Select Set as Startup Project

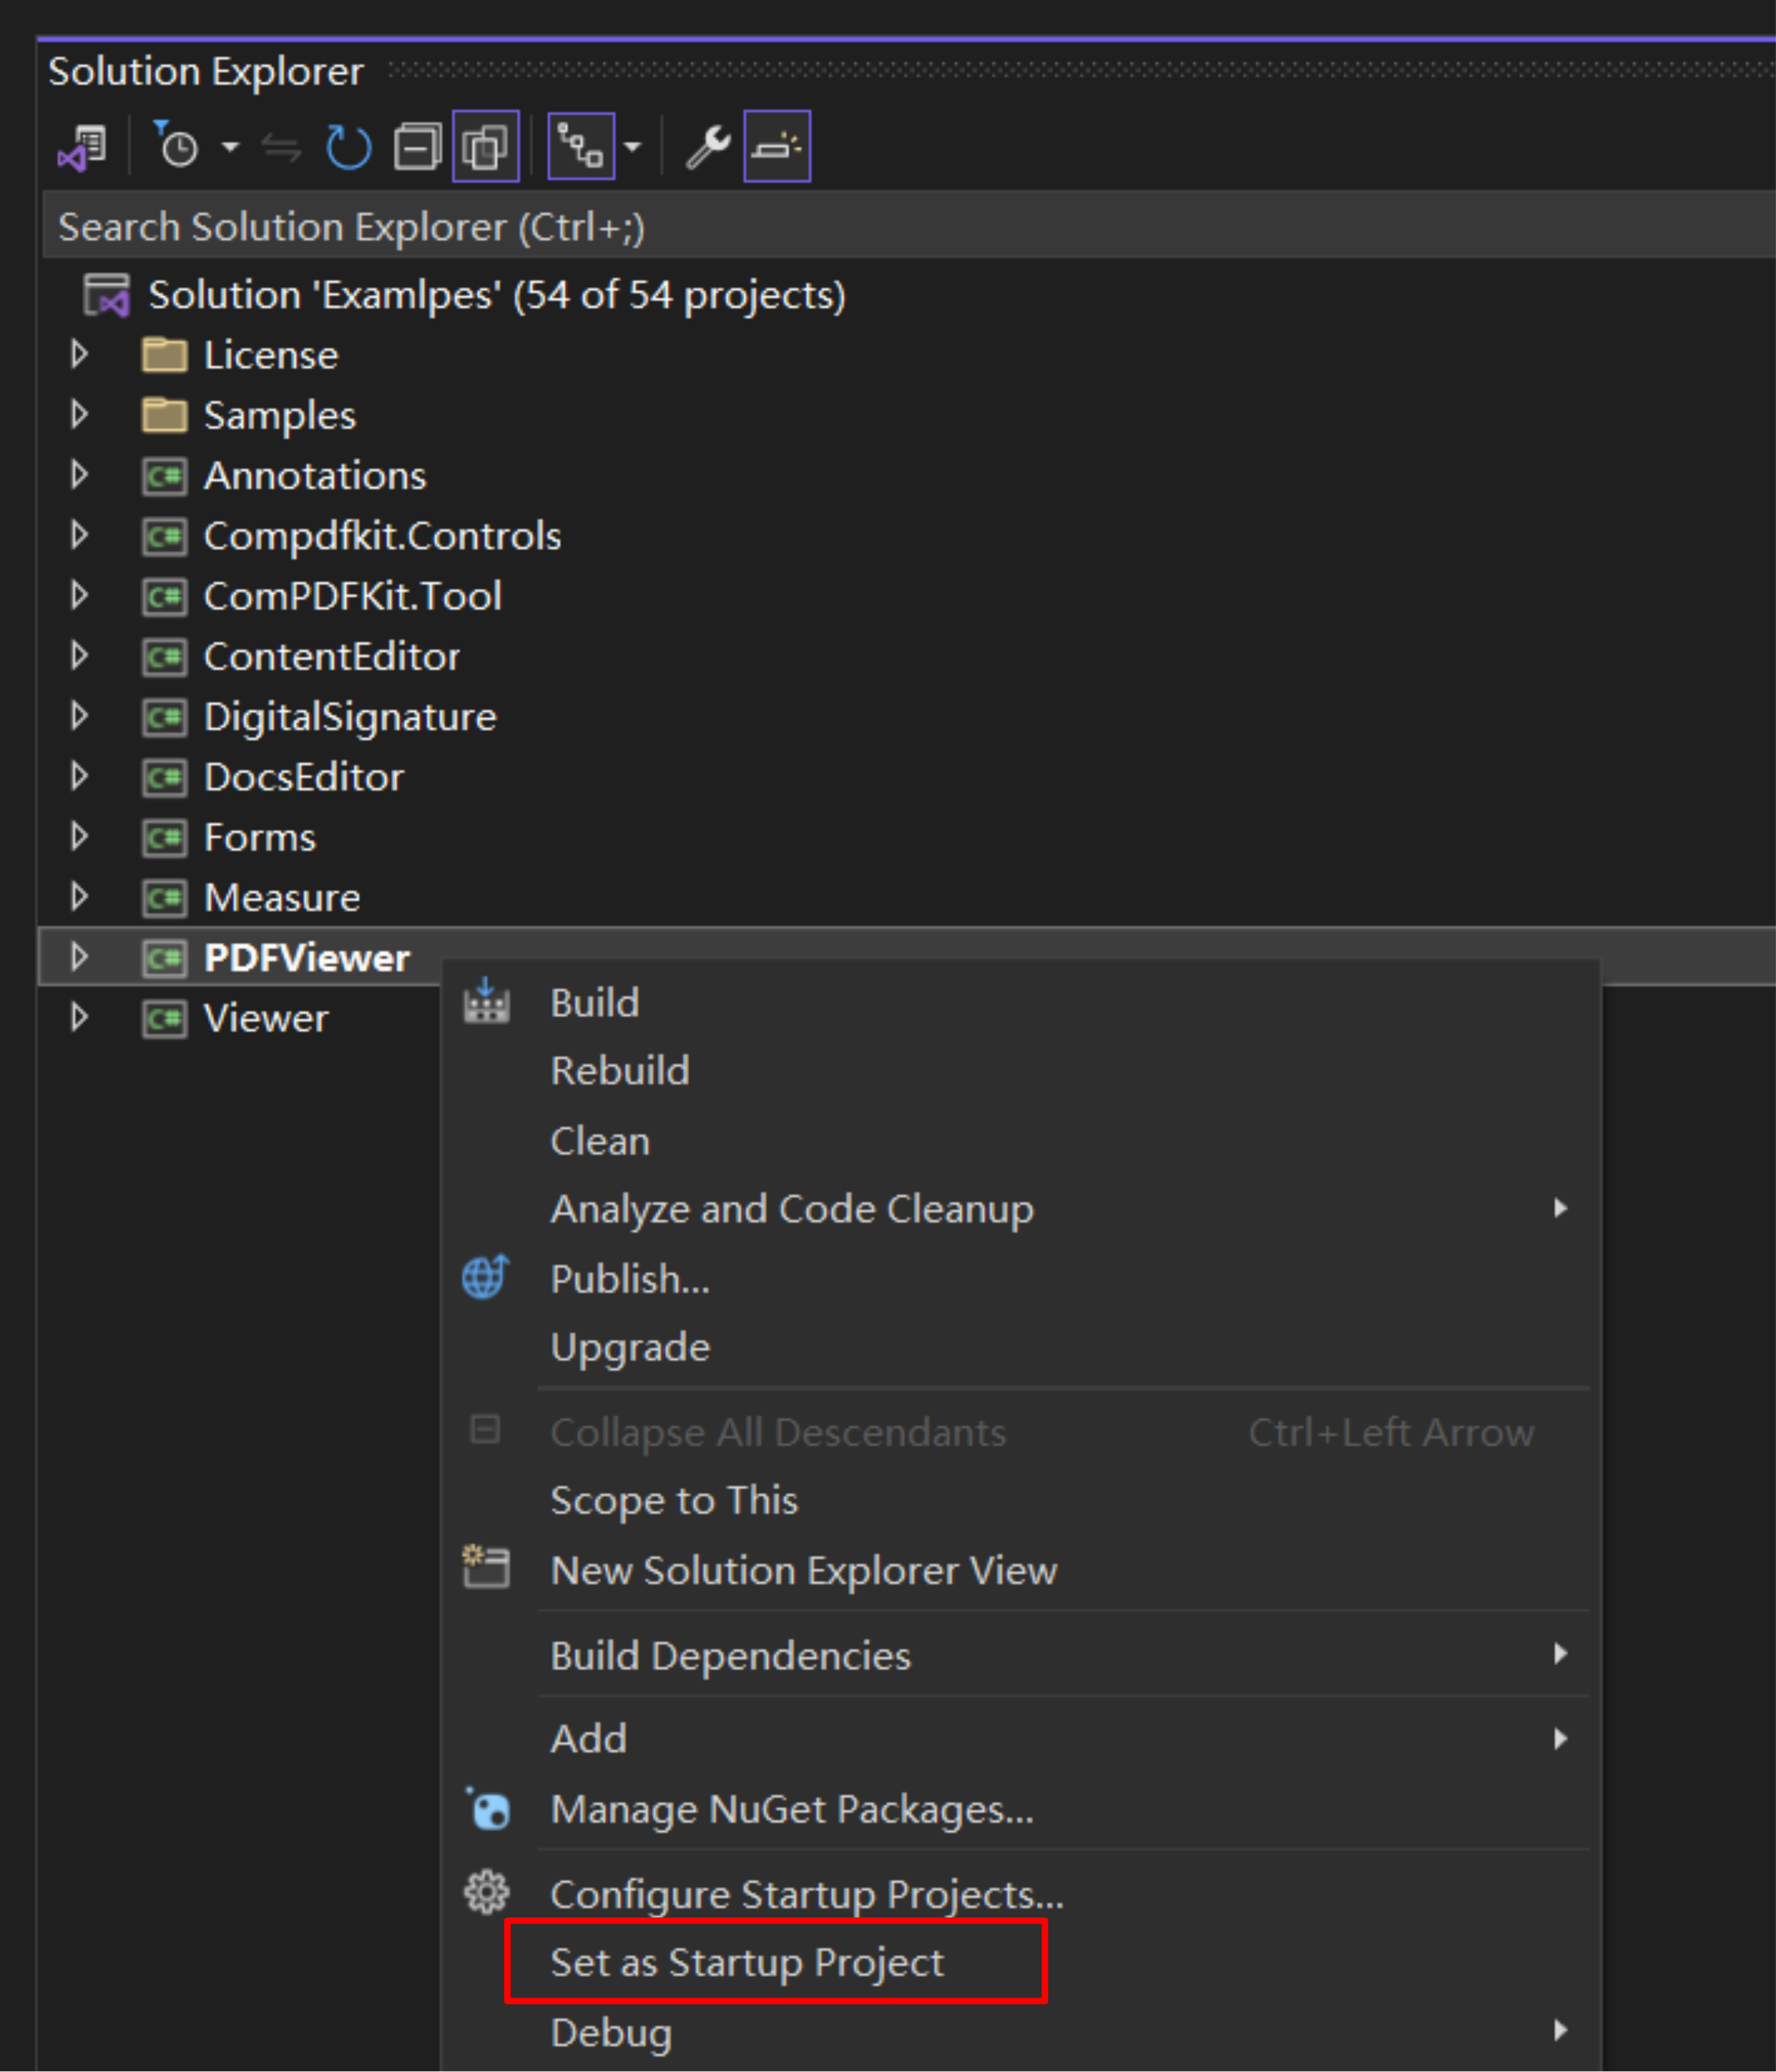[746, 1962]
